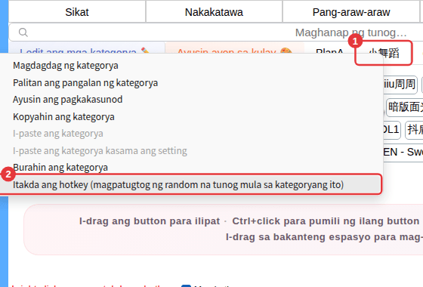423x287 pixels.
Task: Play the 暗版面 sound button
Action: tap(405, 107)
